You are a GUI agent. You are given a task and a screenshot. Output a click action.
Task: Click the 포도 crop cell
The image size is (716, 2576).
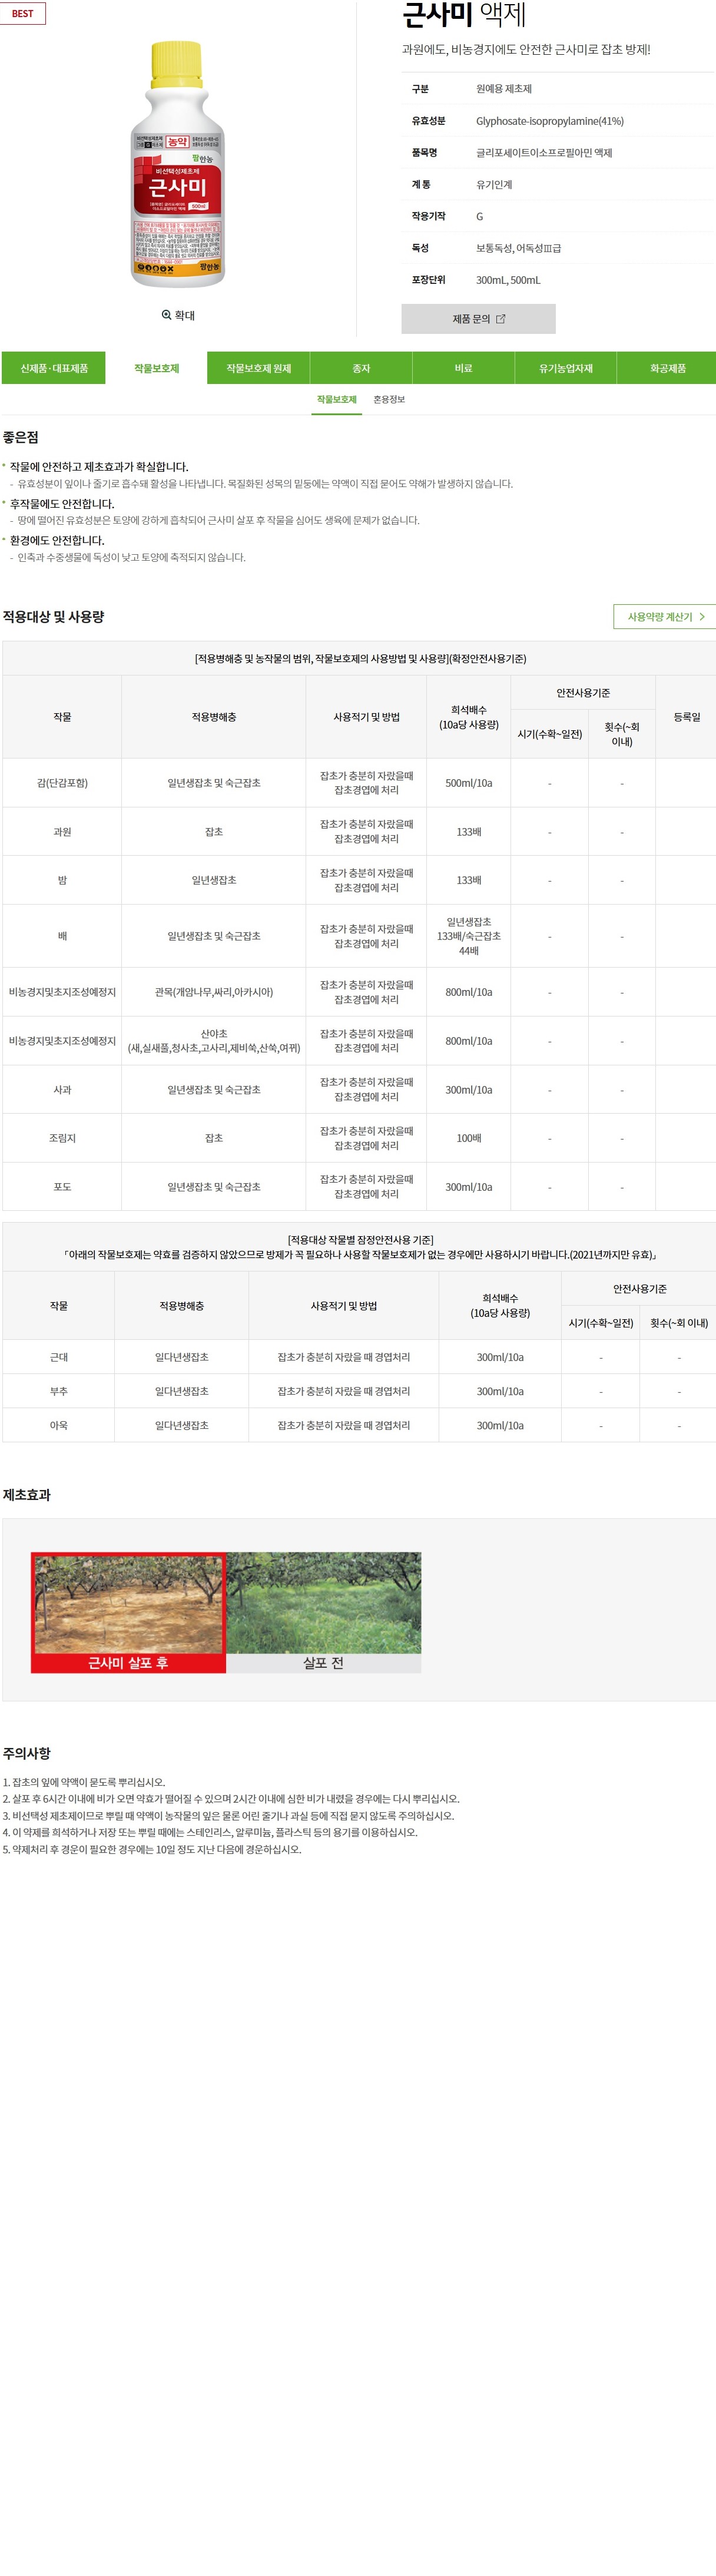click(62, 1187)
